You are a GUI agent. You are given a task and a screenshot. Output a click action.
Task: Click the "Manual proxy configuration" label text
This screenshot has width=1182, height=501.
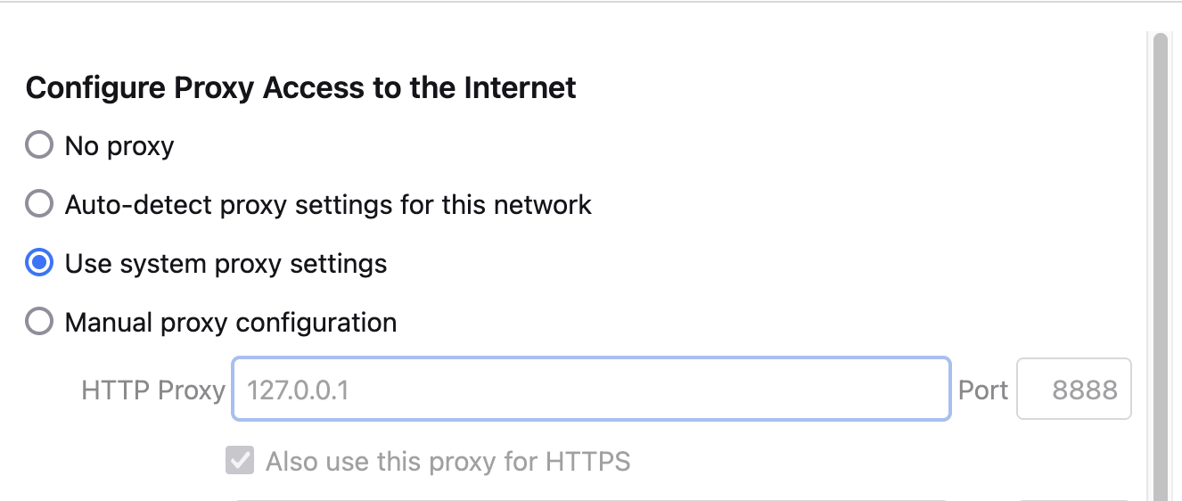pyautogui.click(x=231, y=322)
